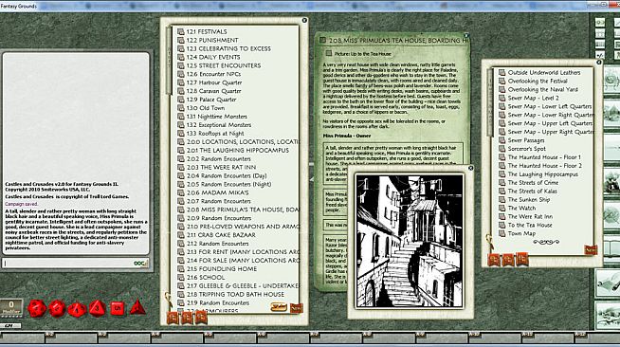Pick up the d12 die
Image resolution: width=620 pixels, height=347 pixels.
(57, 308)
